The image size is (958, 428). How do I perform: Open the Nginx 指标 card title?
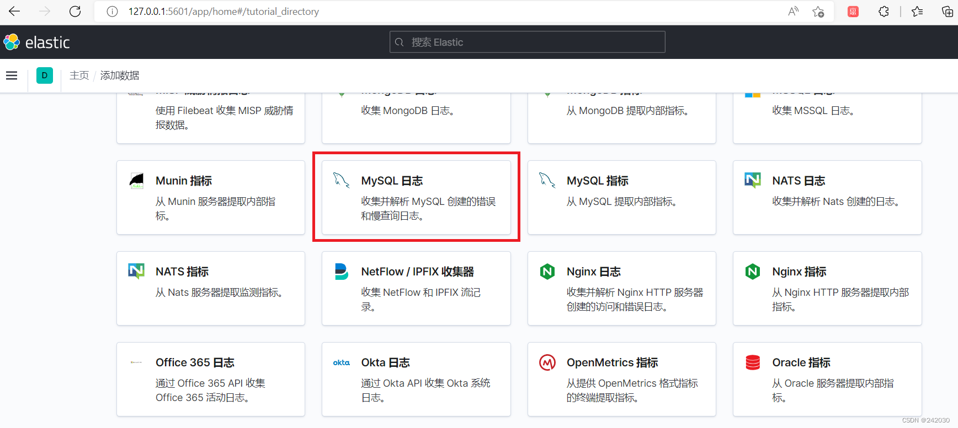click(x=799, y=272)
